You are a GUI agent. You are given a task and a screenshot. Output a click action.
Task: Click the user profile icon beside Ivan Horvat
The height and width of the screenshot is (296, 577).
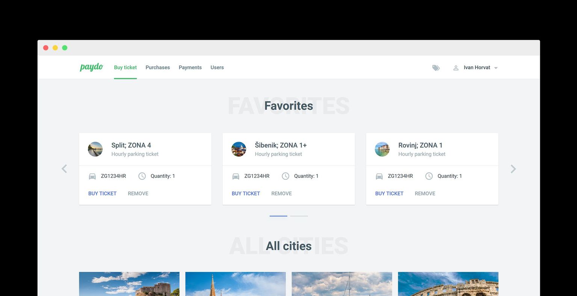tap(456, 68)
